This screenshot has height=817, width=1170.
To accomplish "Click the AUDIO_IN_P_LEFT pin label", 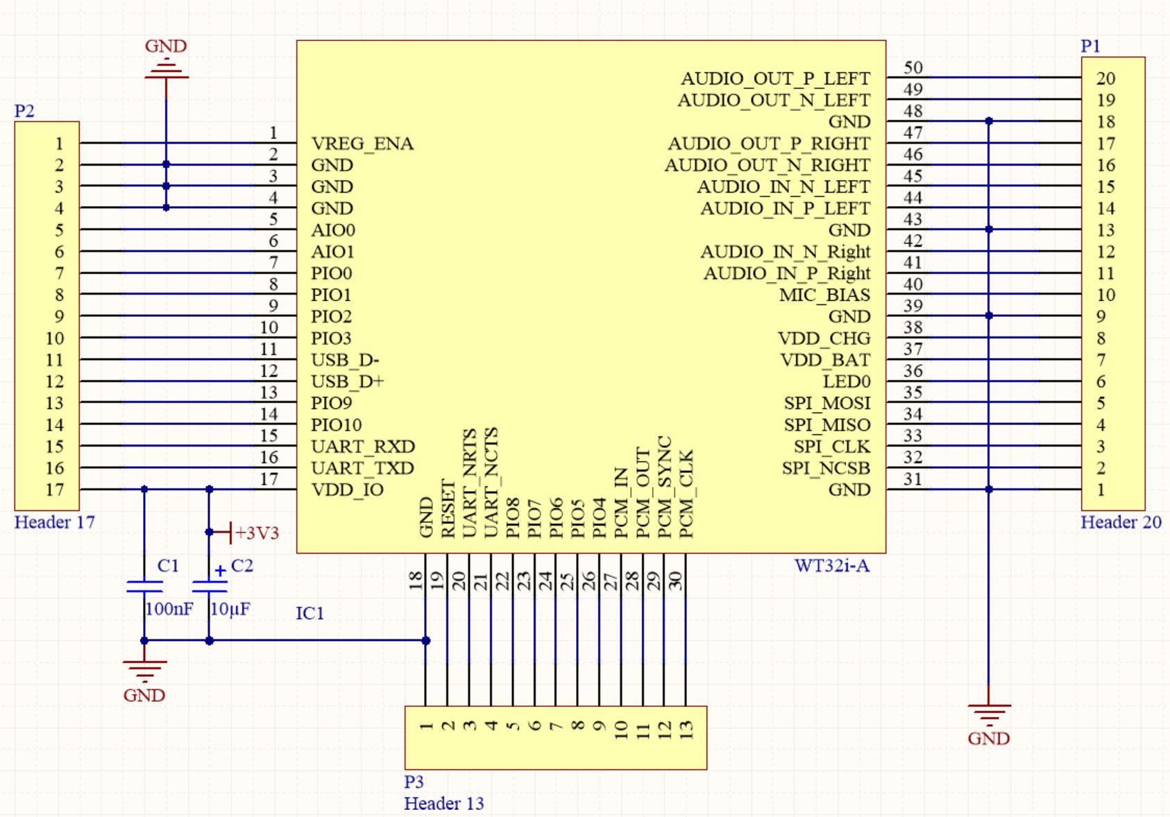I will [786, 208].
